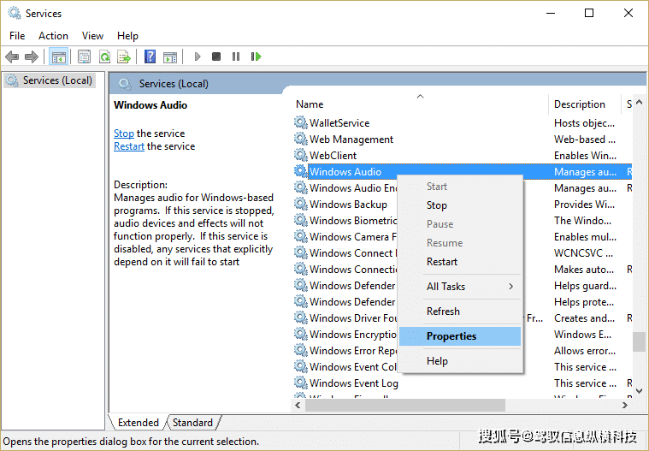Switch to the Standard tab
Screen dimensions: 649x451
pos(192,423)
